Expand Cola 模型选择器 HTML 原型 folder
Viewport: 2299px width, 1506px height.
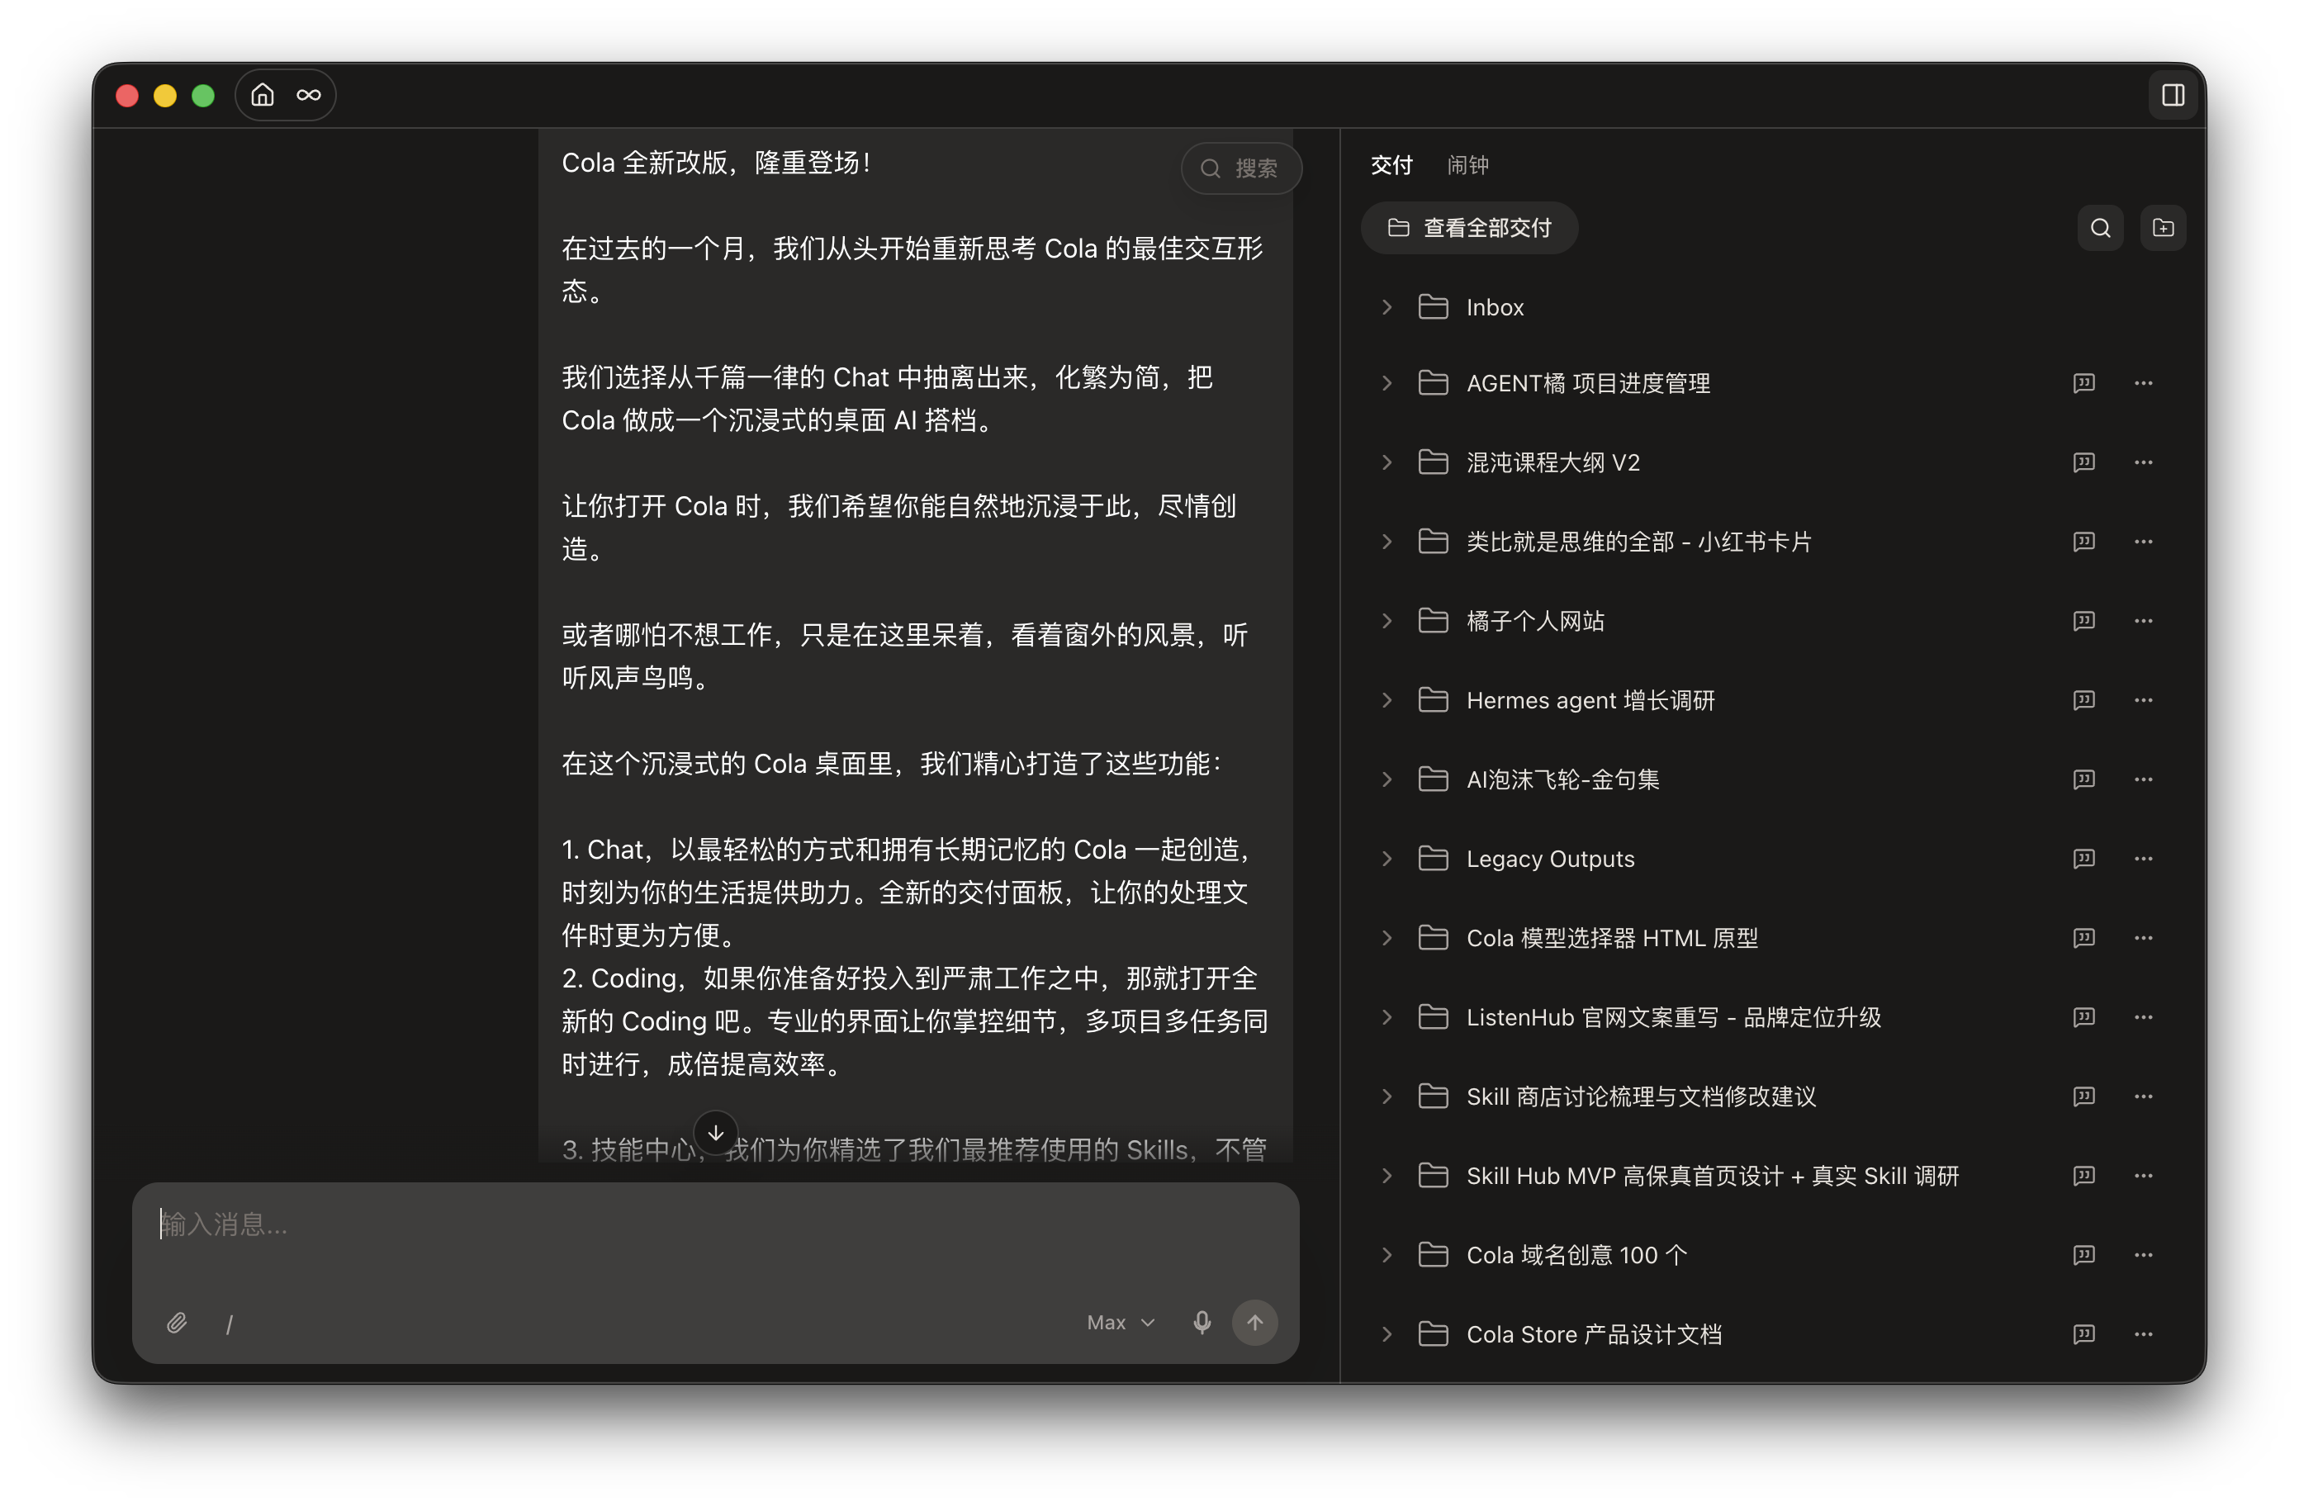tap(1387, 938)
